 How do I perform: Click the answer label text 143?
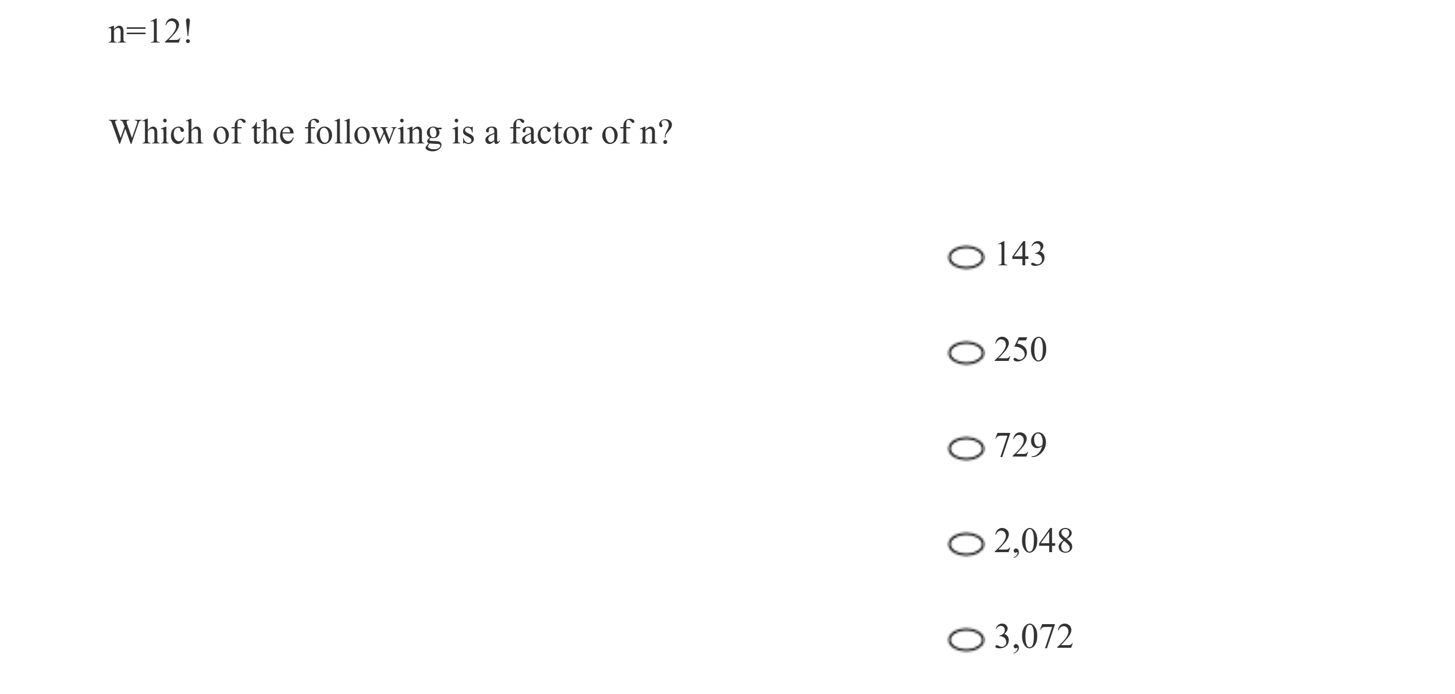point(1020,254)
